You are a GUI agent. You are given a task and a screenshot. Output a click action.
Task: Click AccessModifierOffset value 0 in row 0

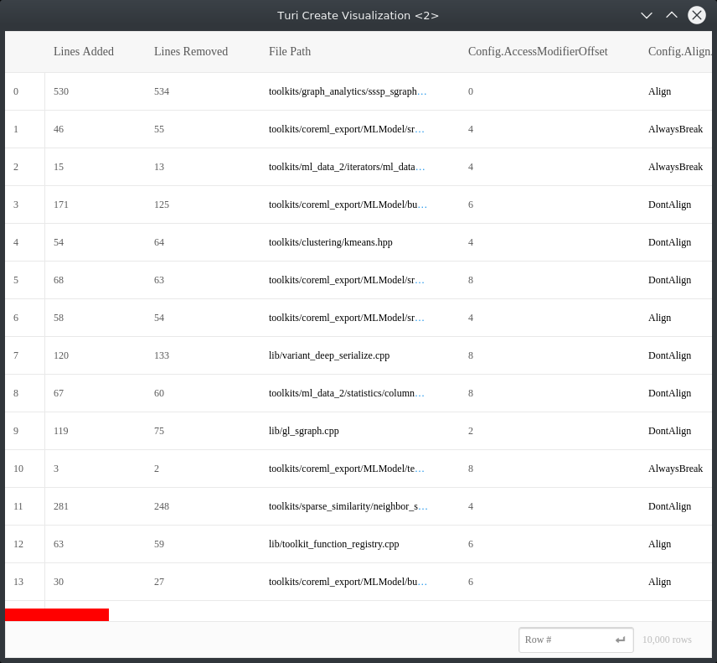pyautogui.click(x=471, y=91)
